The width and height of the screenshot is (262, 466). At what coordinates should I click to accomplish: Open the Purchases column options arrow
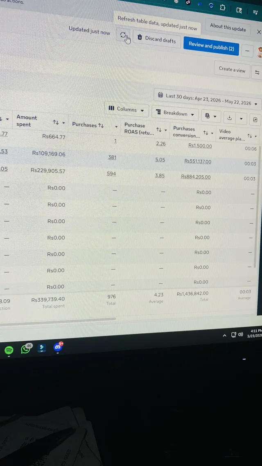pos(117,127)
